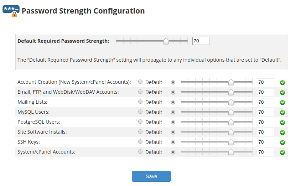Image resolution: width=301 pixels, height=186 pixels.
Task: Click the Email, FTP, and WebDisk slider handle
Action: click(231, 92)
